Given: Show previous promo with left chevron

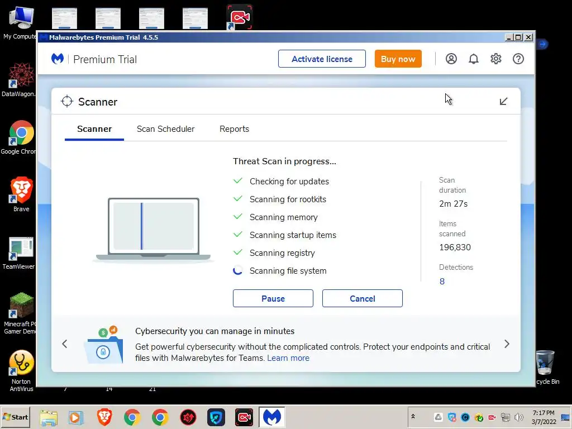Looking at the screenshot, I should tap(65, 344).
